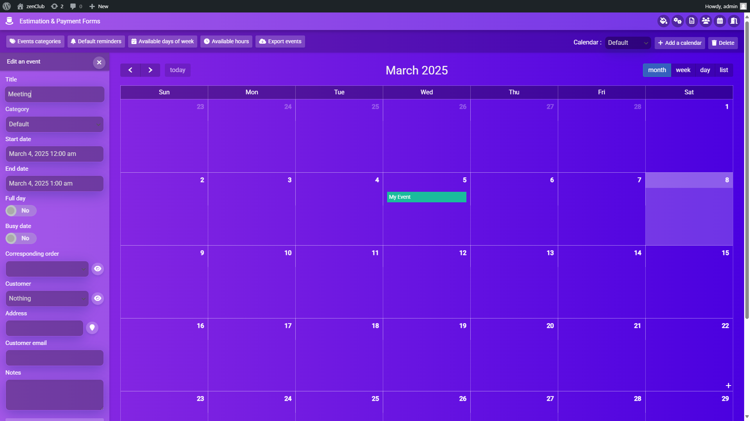Screen dimensions: 750x421
Task: Open the Calendar selector dropdown
Action: coord(628,43)
